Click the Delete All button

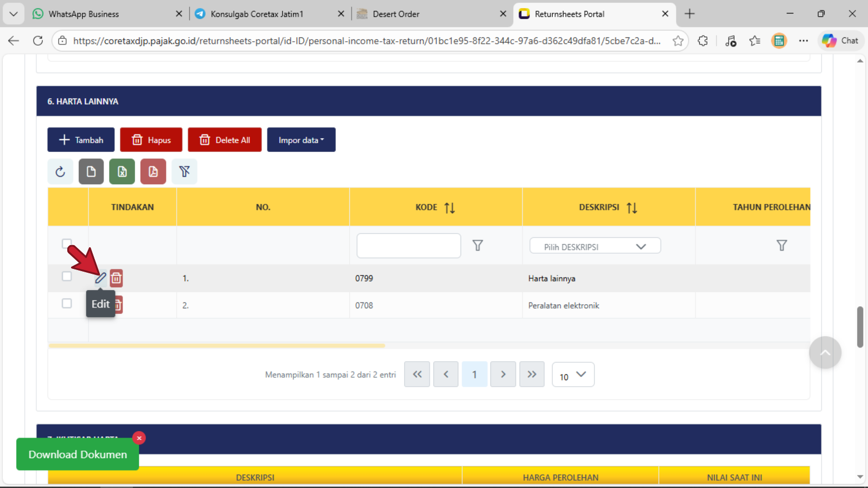pos(225,140)
